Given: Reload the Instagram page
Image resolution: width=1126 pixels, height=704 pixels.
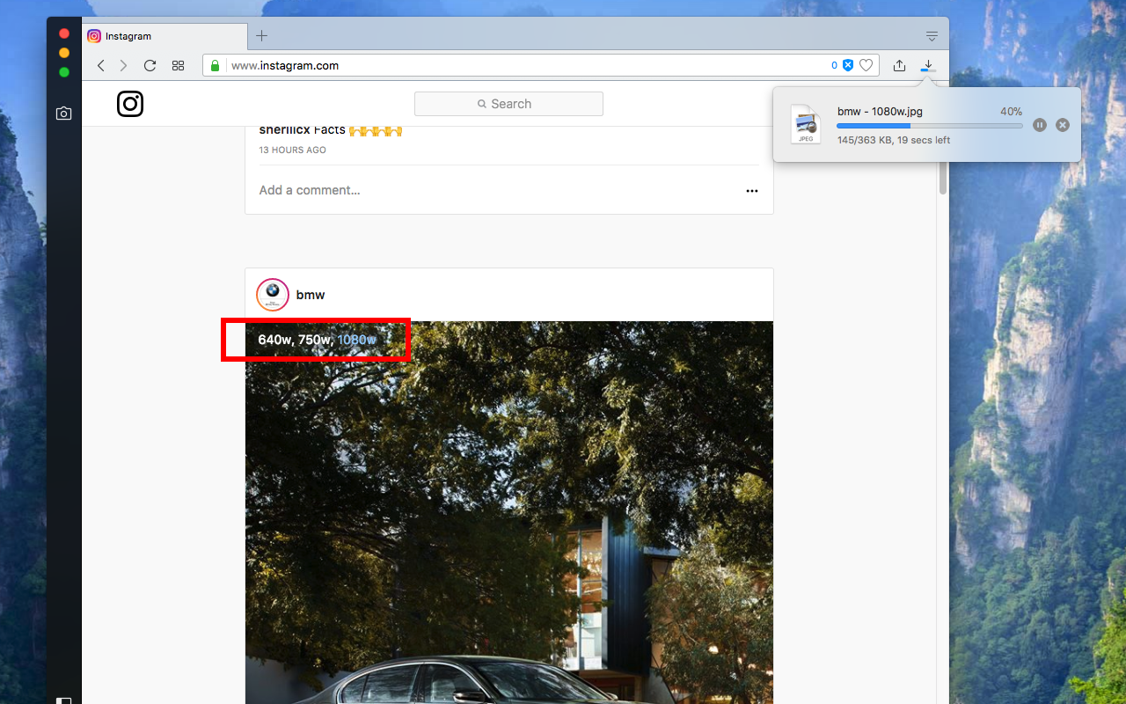Looking at the screenshot, I should (150, 65).
